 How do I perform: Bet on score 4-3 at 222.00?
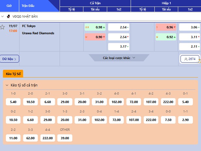pyautogui.click(x=168, y=102)
